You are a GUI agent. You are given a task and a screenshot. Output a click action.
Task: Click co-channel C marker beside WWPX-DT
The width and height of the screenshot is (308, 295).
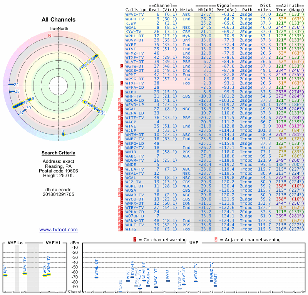point(122,204)
